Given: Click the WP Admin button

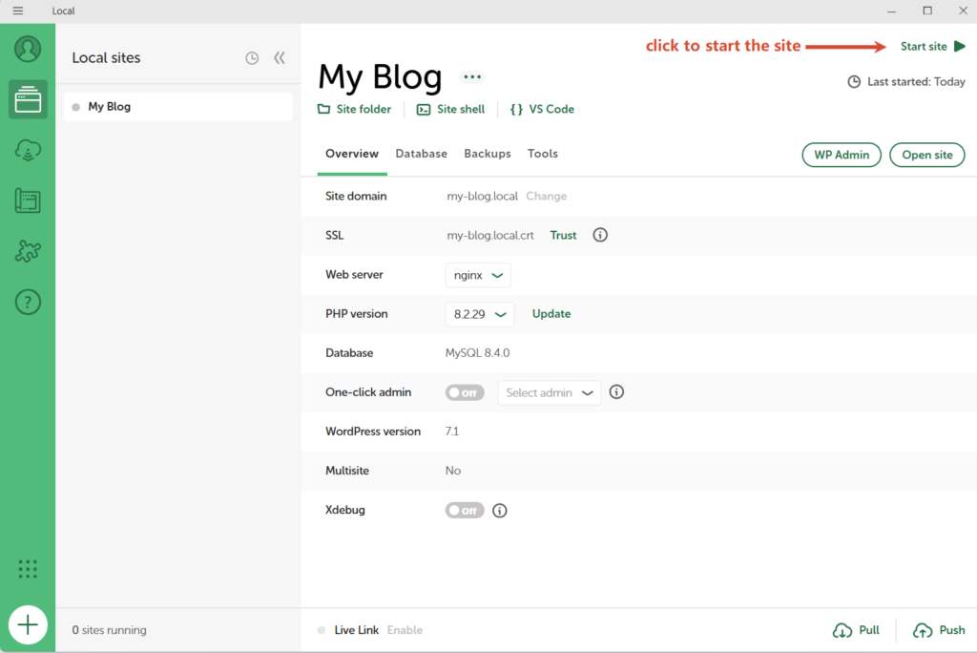Looking at the screenshot, I should pyautogui.click(x=842, y=155).
